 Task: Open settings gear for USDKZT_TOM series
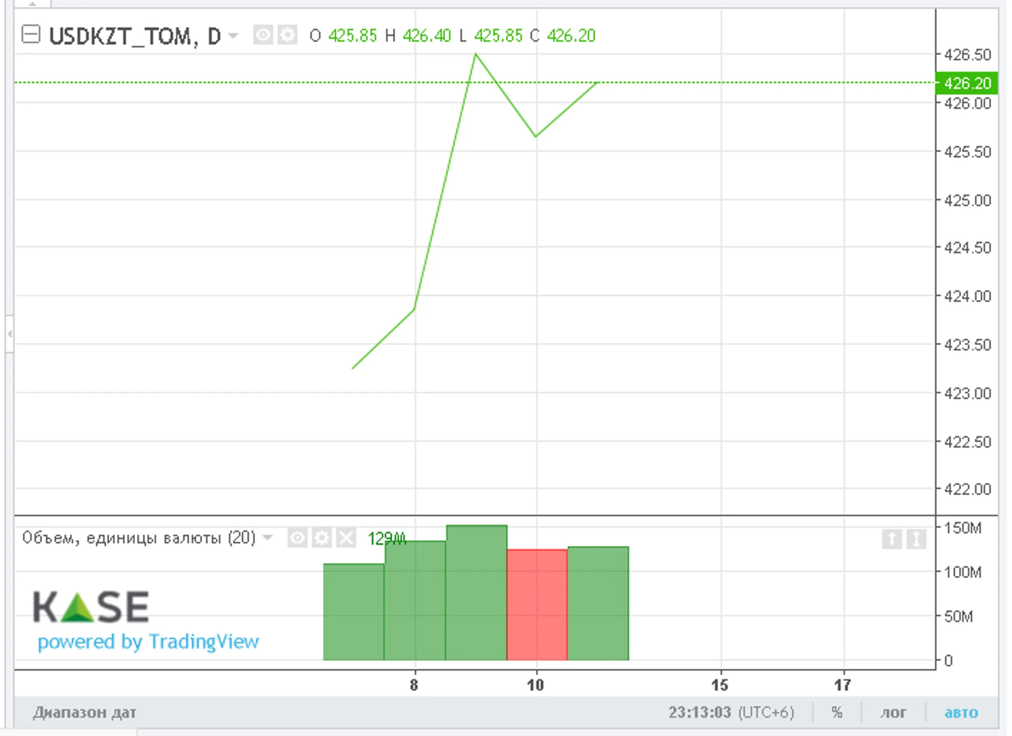pos(287,35)
